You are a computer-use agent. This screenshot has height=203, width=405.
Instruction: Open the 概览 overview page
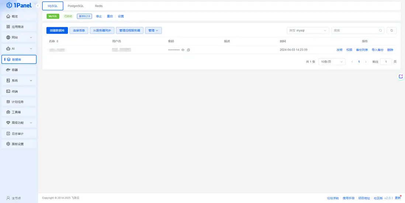point(19,16)
